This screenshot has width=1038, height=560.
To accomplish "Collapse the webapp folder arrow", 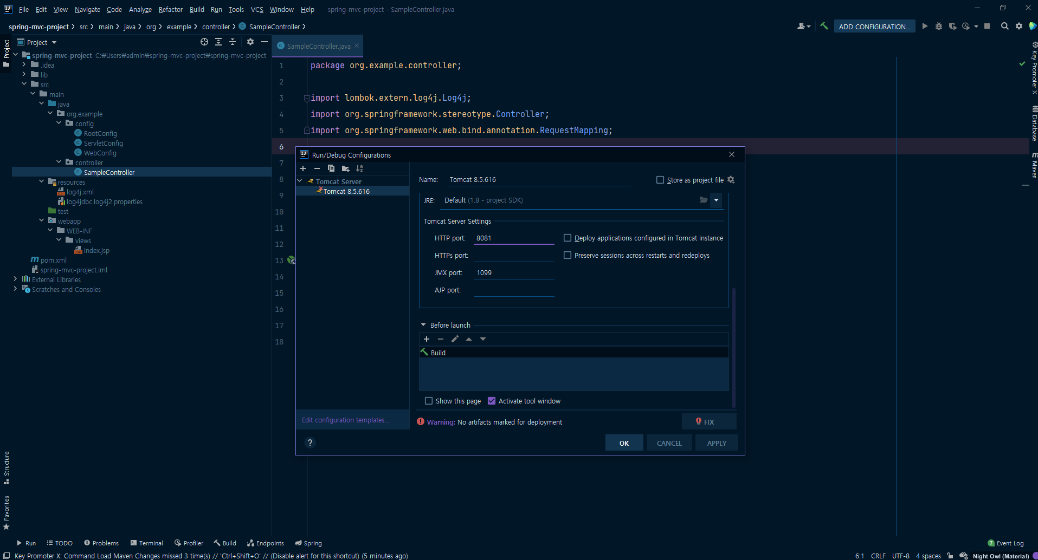I will pos(42,221).
